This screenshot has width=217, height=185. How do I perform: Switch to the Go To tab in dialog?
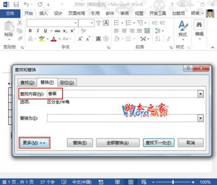[x=67, y=83]
